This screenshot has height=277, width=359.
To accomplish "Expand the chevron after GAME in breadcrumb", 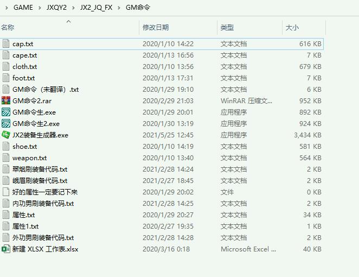I will (40, 8).
